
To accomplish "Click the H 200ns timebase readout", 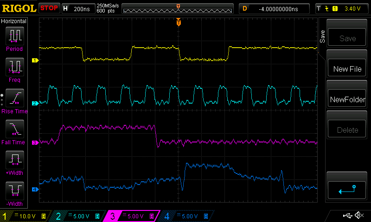I will tap(78, 9).
